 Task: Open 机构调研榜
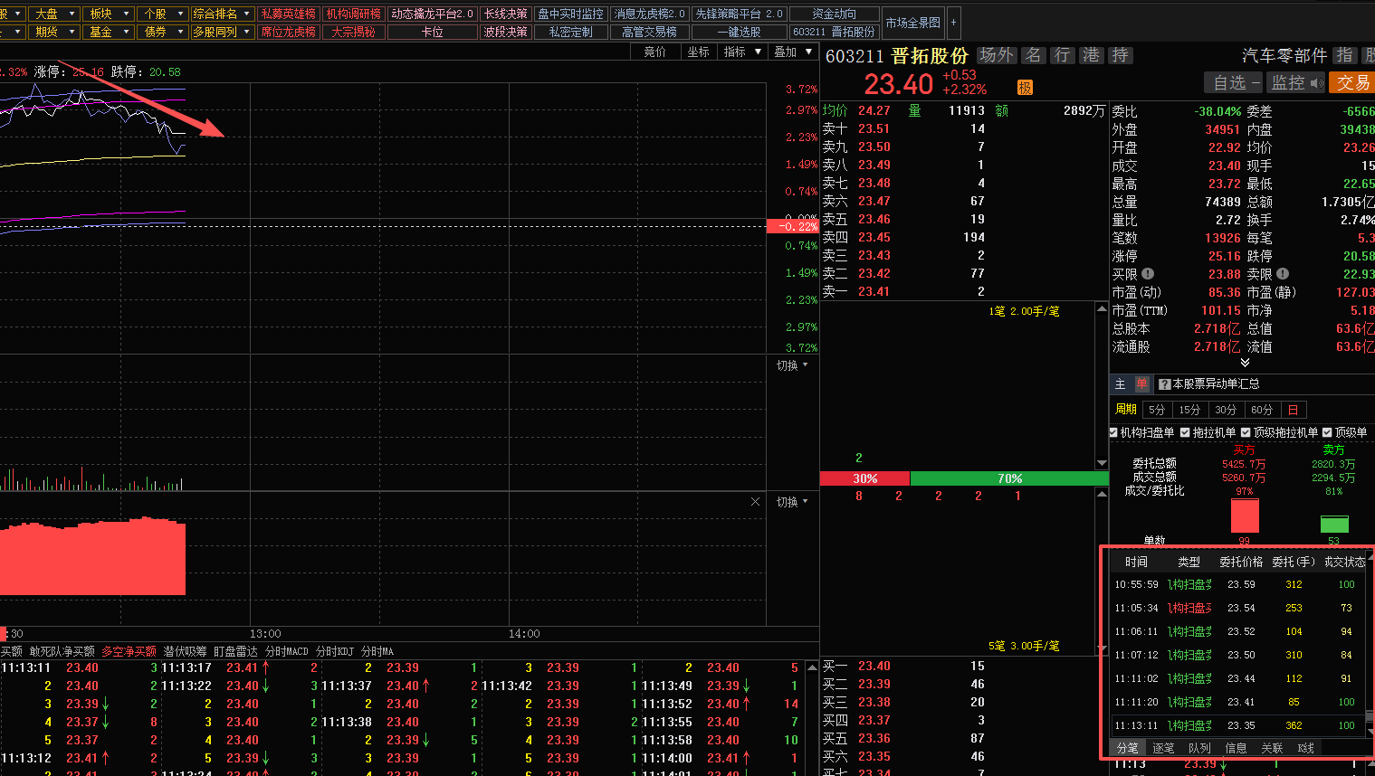tap(353, 14)
